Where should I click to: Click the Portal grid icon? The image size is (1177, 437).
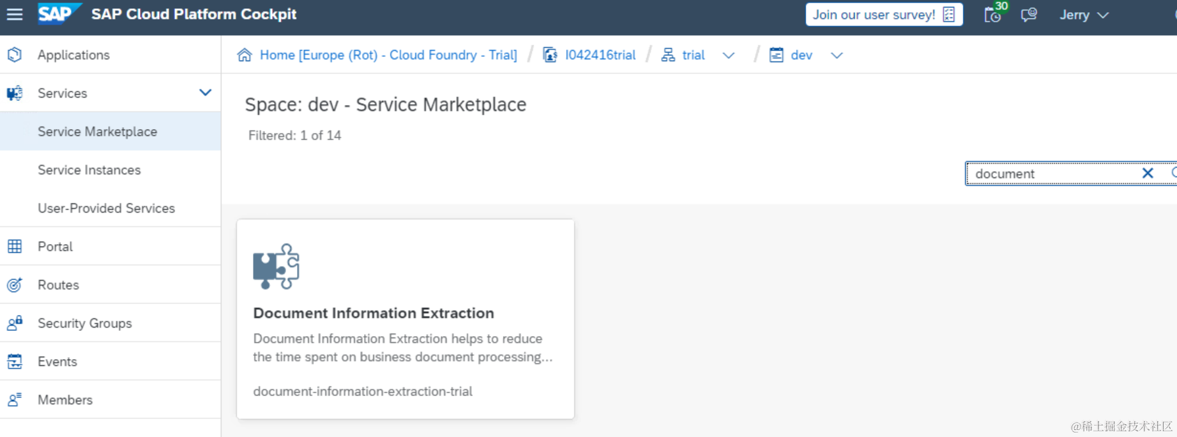point(15,247)
